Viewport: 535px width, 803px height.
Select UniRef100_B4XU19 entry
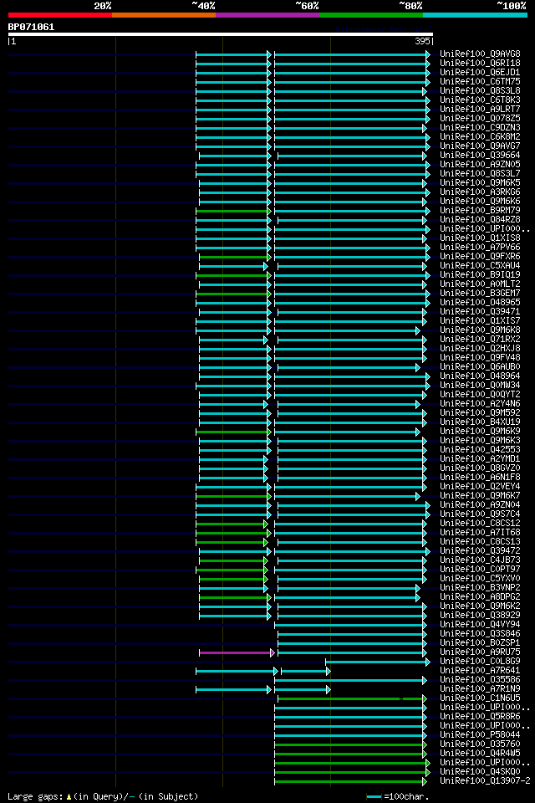point(480,422)
